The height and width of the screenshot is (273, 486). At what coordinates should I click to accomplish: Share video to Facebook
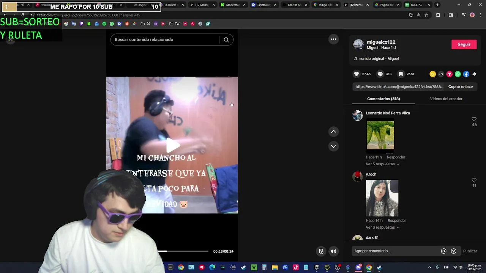466,74
